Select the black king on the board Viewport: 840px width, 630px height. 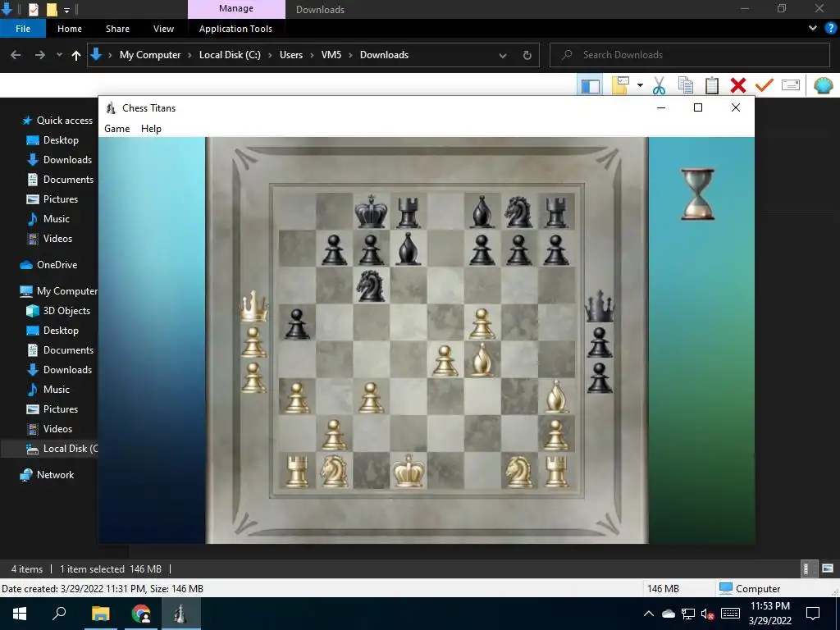pos(371,212)
